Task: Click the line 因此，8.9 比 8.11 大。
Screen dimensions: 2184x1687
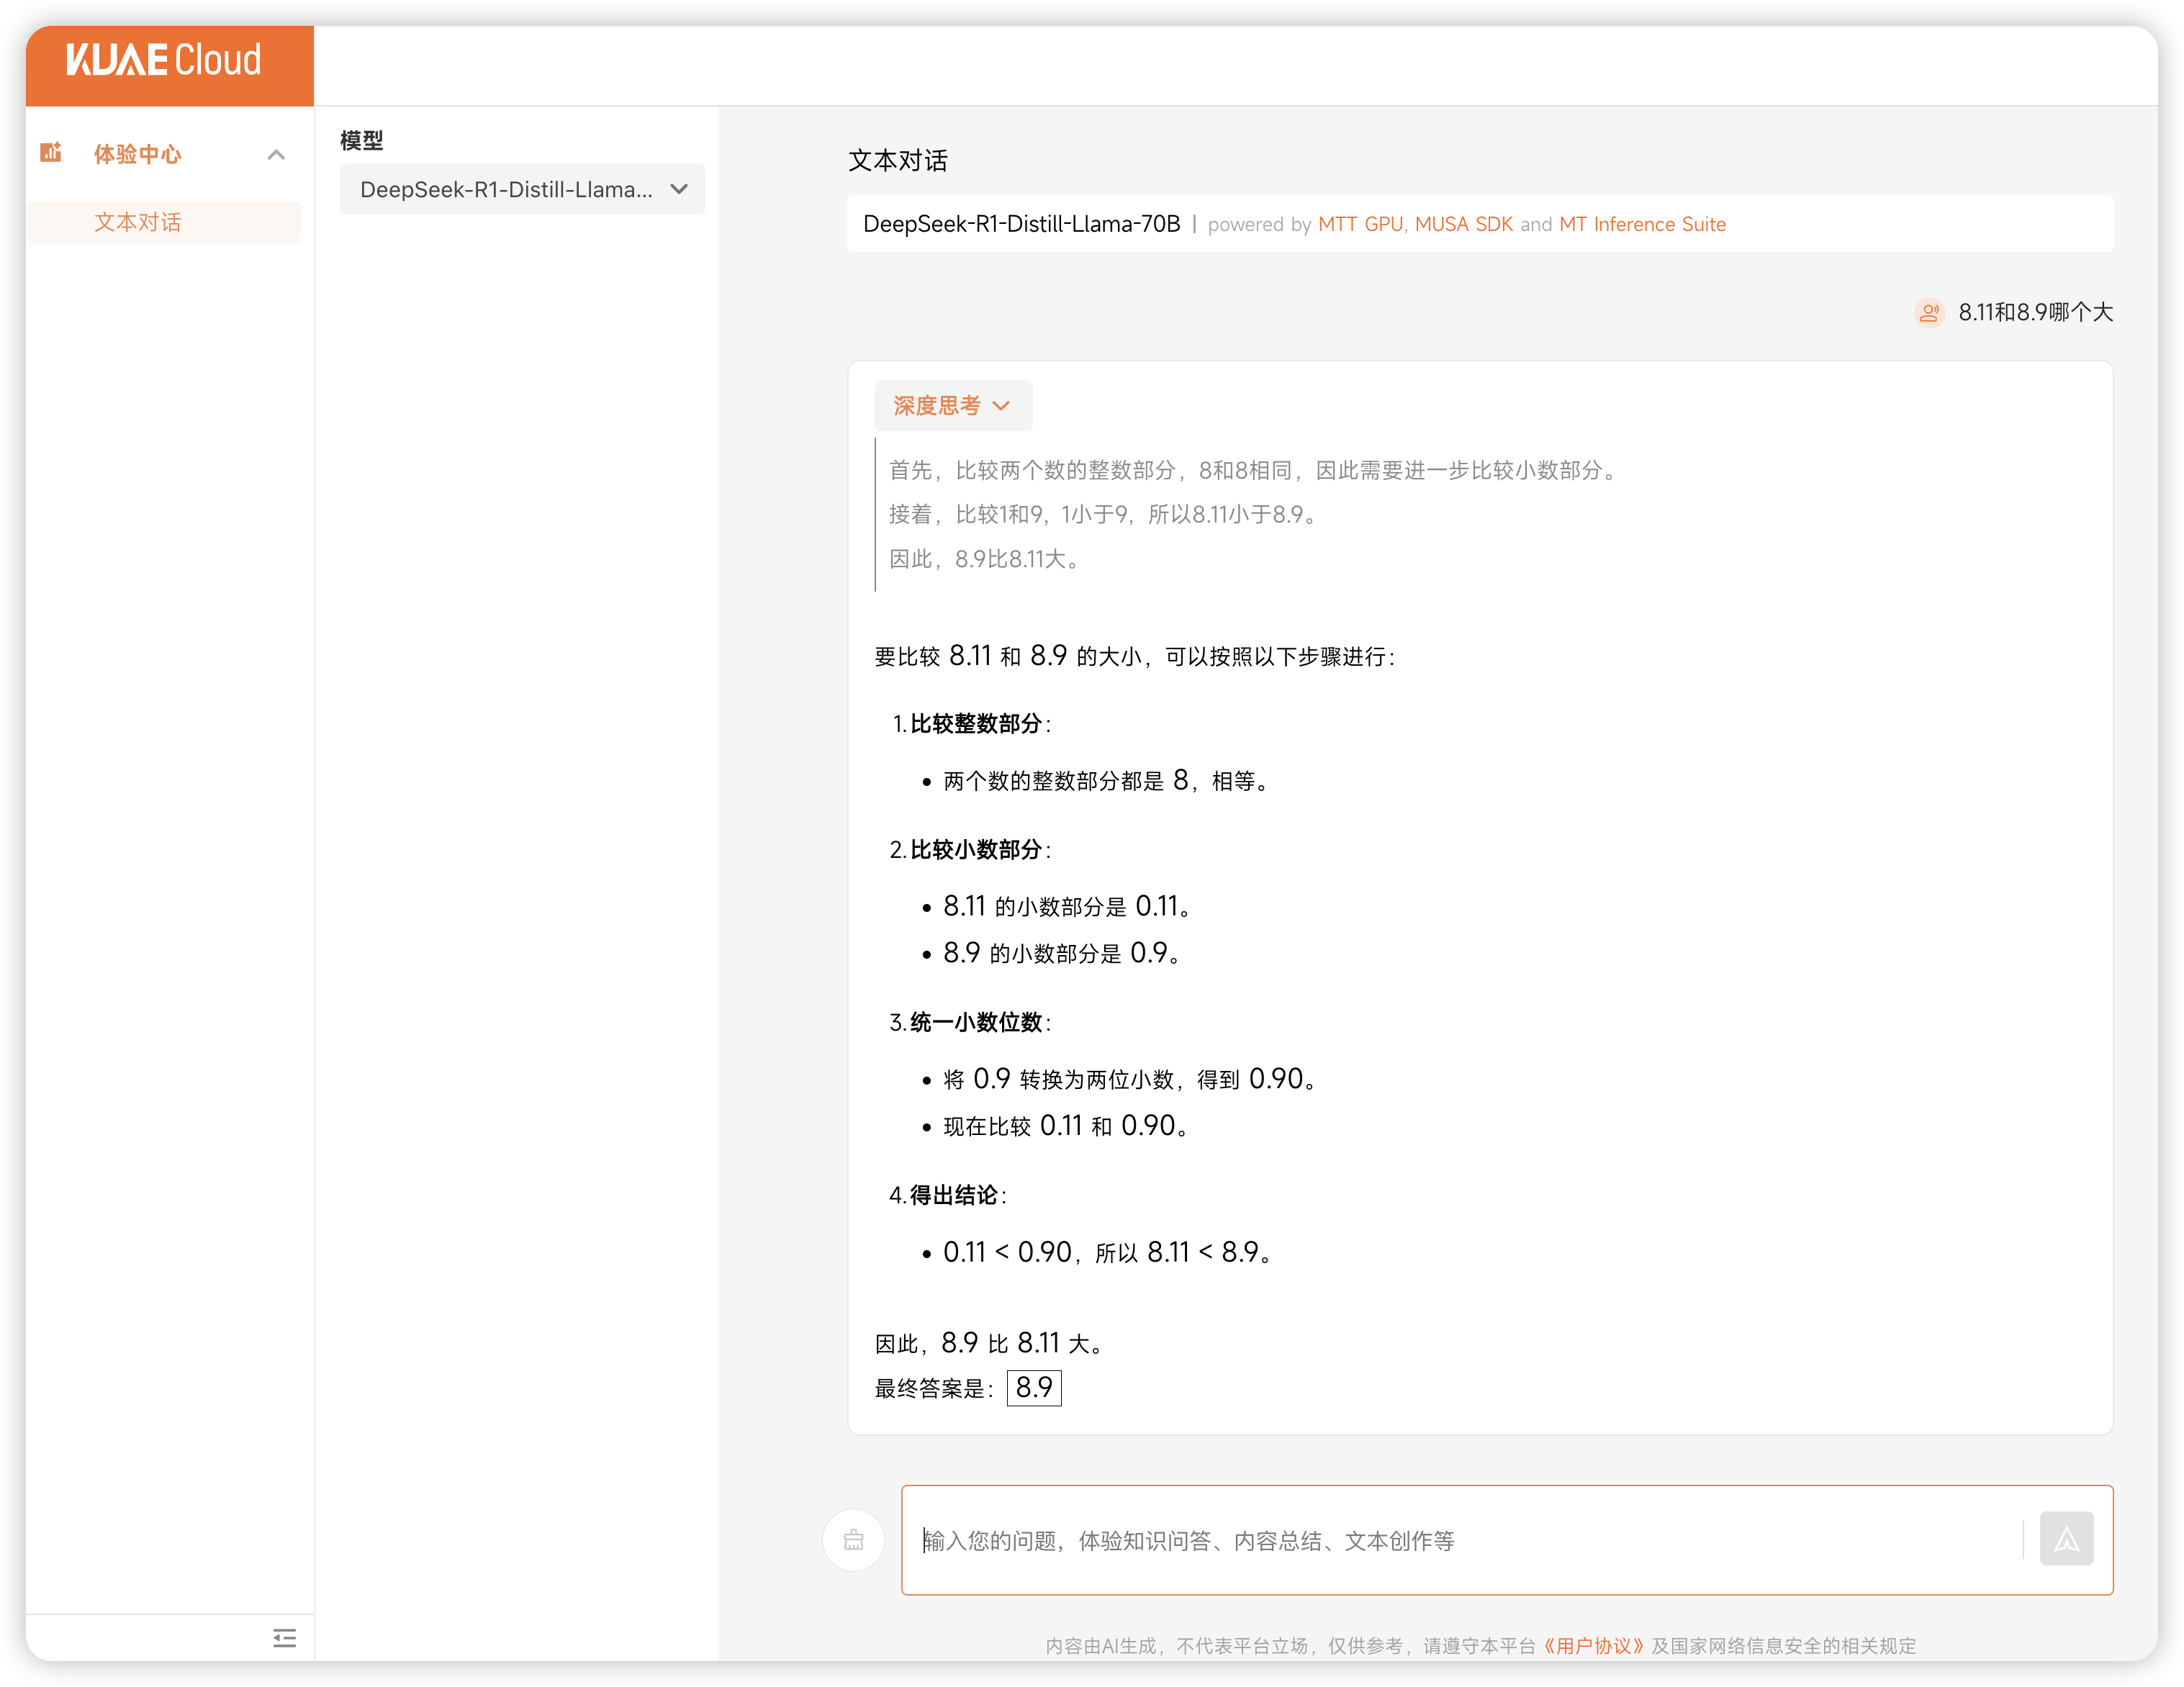Action: click(989, 1342)
